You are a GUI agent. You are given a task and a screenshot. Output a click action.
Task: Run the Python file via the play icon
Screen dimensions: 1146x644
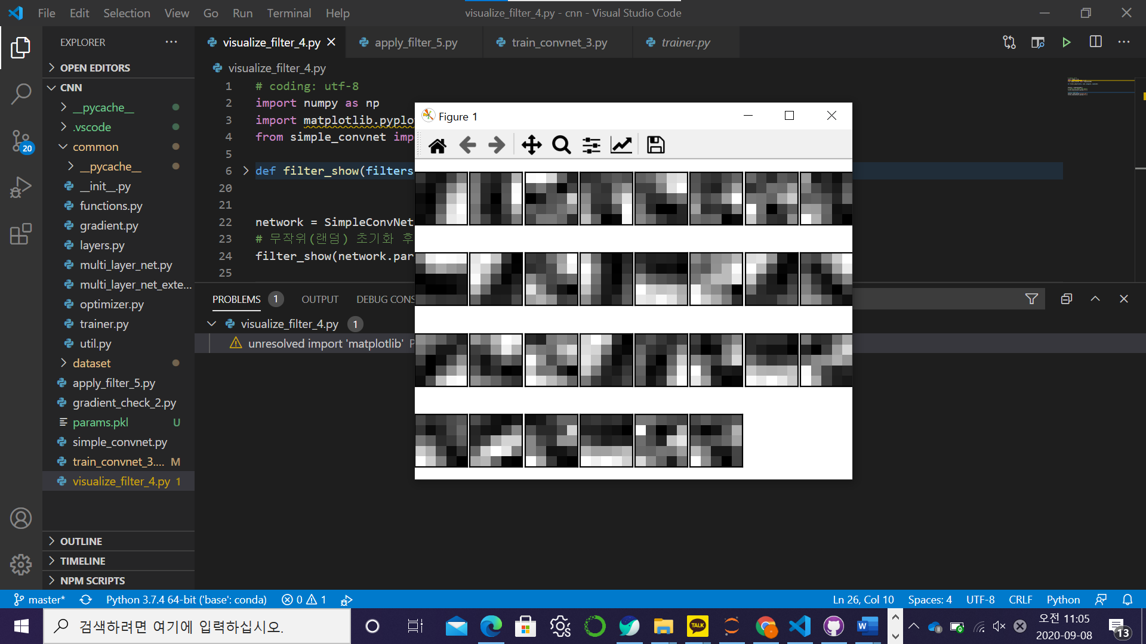(x=1067, y=42)
